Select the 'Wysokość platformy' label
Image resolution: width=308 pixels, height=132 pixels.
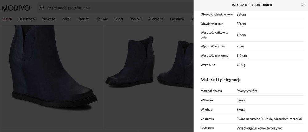click(x=214, y=55)
